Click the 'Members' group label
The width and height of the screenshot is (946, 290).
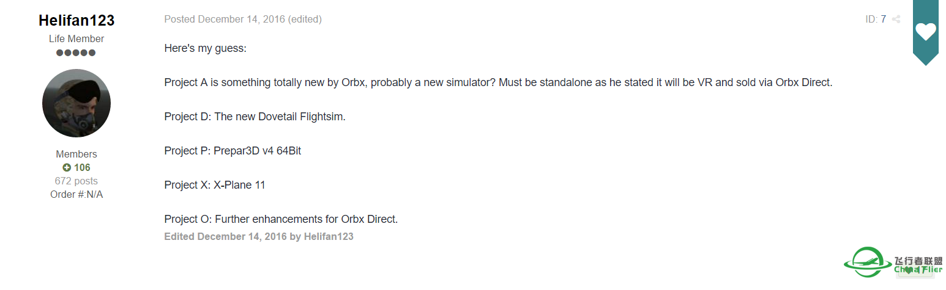76,154
